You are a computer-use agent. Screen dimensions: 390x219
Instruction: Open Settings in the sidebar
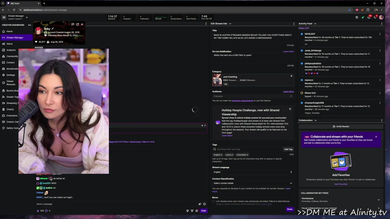click(x=11, y=75)
